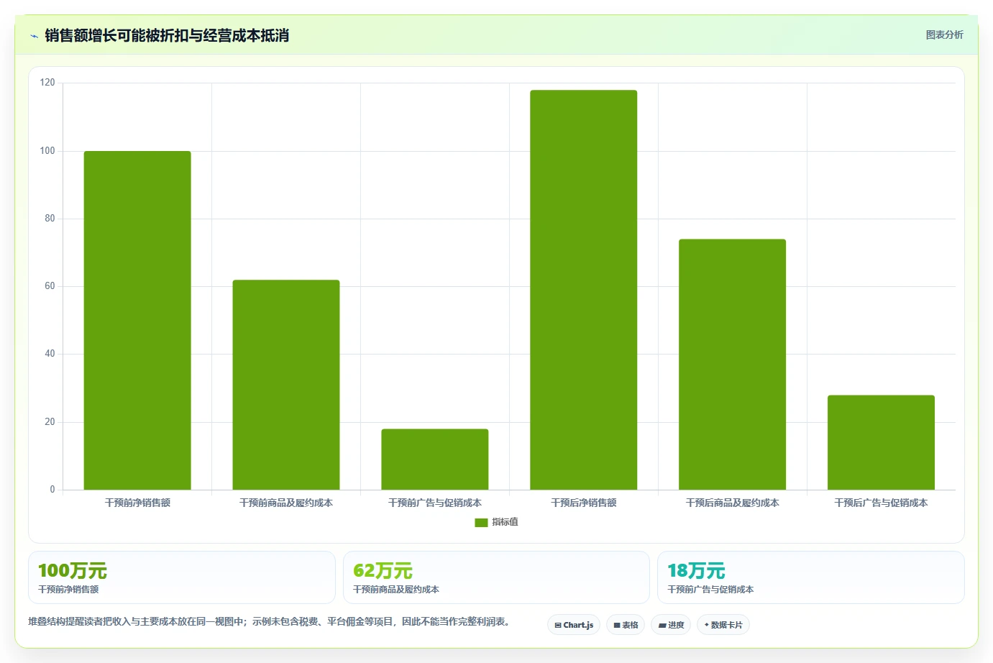Click the 干预前广告与促销成本 caption under 18万元
Image resolution: width=993 pixels, height=663 pixels.
click(710, 590)
